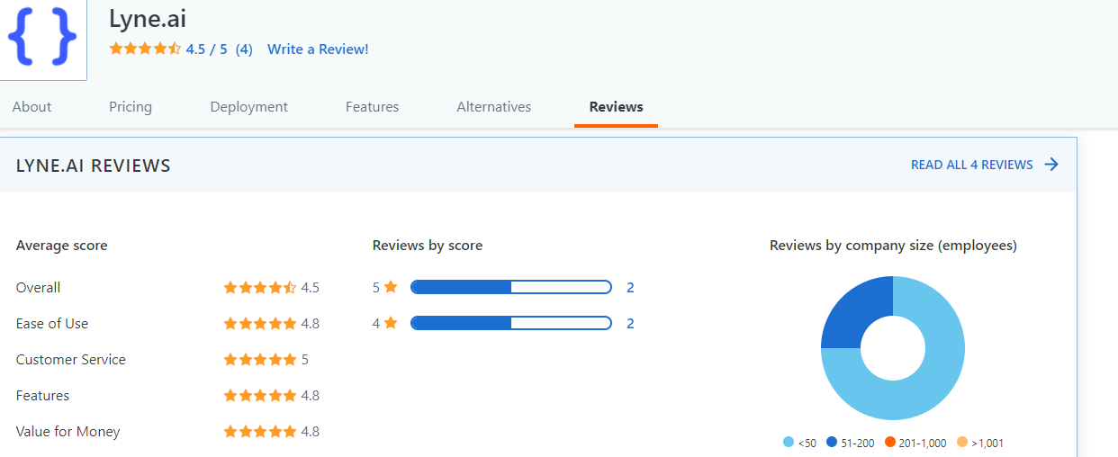Click the arrow beside Read All 4 Reviews
This screenshot has width=1118, height=457.
coord(1050,165)
